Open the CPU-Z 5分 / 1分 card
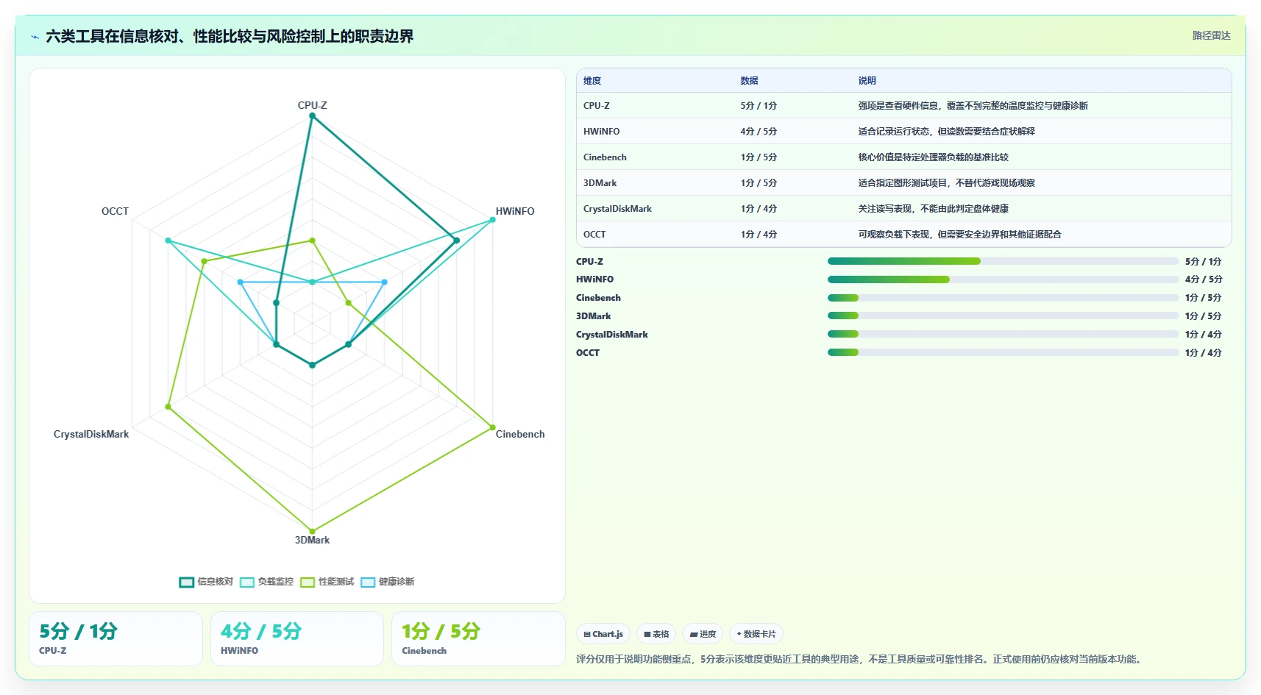Image resolution: width=1261 pixels, height=695 pixels. point(116,638)
